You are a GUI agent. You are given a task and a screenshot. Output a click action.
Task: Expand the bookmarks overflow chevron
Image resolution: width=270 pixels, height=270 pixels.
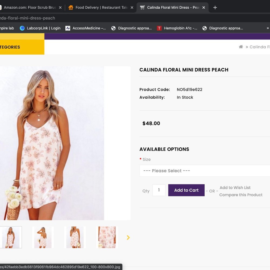(267, 28)
